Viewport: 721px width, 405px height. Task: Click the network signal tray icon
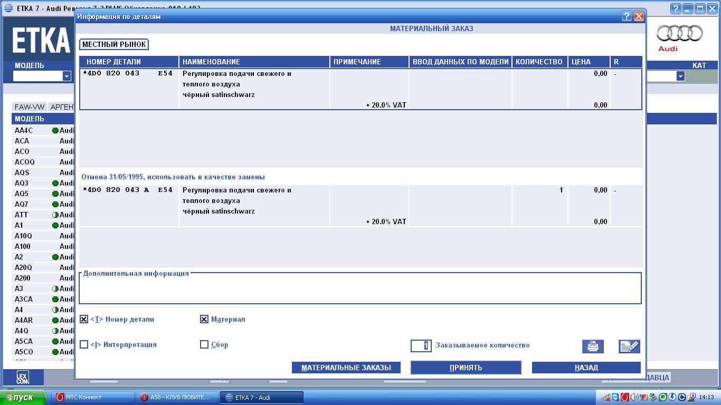pos(606,397)
